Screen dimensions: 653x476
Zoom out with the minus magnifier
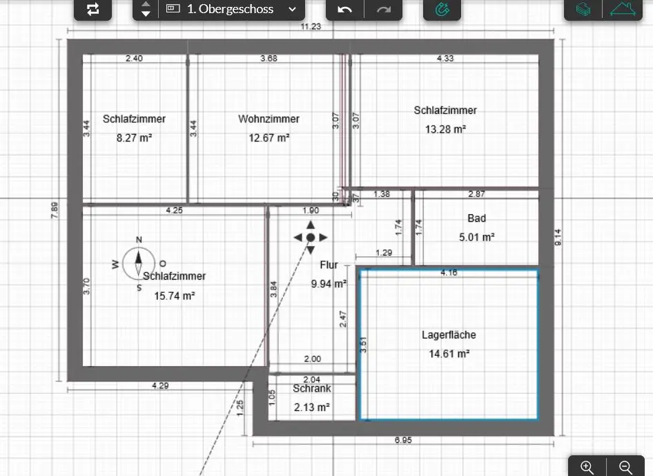coord(626,467)
